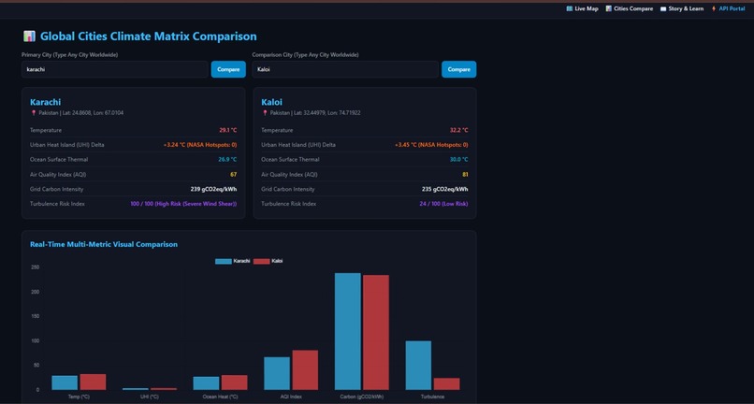This screenshot has width=754, height=404.
Task: Click the Turbulence axis label
Action: click(x=433, y=397)
